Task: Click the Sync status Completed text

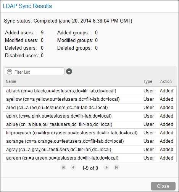Action: point(68,21)
